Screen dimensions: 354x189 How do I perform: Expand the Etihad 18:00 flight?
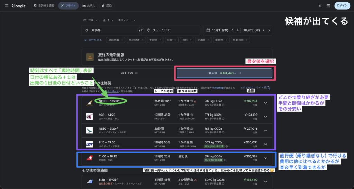coord(265,103)
